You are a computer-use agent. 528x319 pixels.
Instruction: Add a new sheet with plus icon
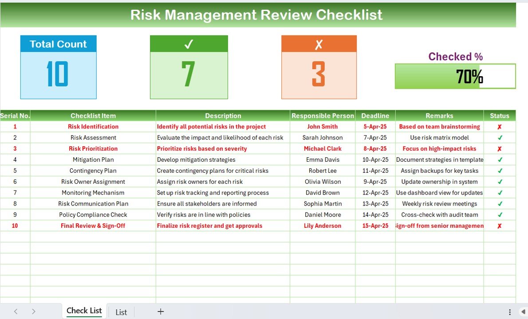tap(161, 311)
